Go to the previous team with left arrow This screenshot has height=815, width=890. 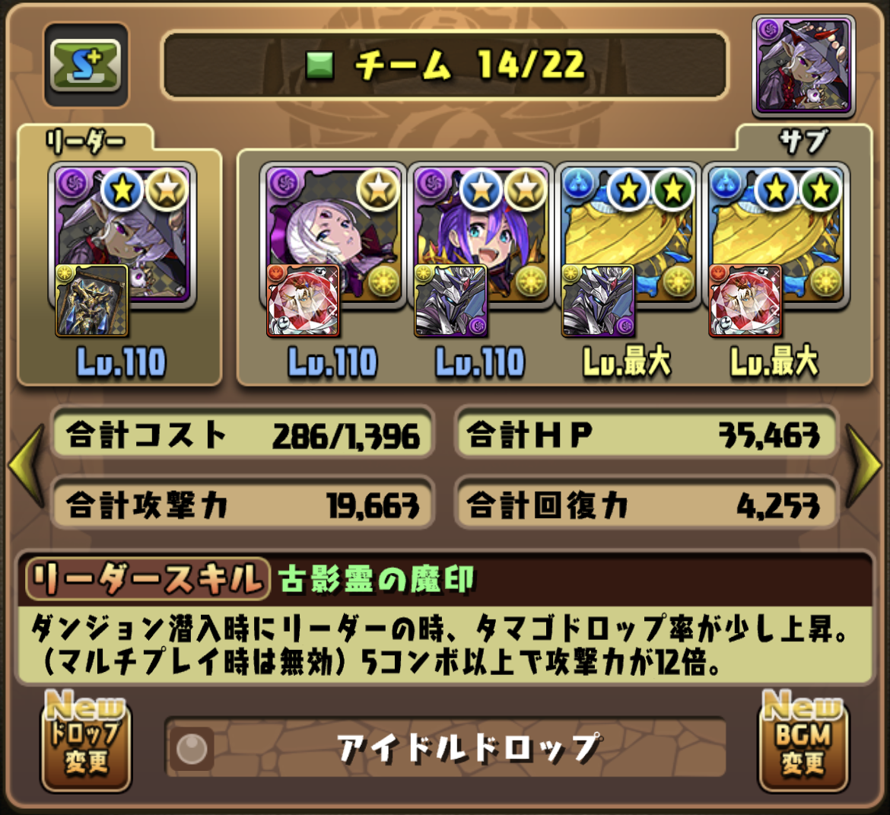26,466
